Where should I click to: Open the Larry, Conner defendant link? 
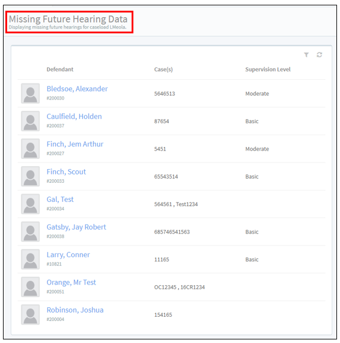click(x=68, y=255)
